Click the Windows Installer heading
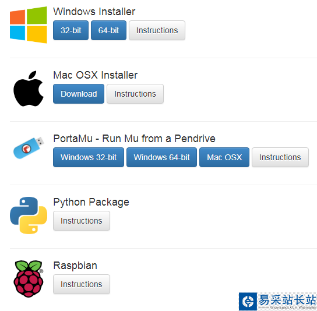The image size is (317, 311). pos(94,12)
